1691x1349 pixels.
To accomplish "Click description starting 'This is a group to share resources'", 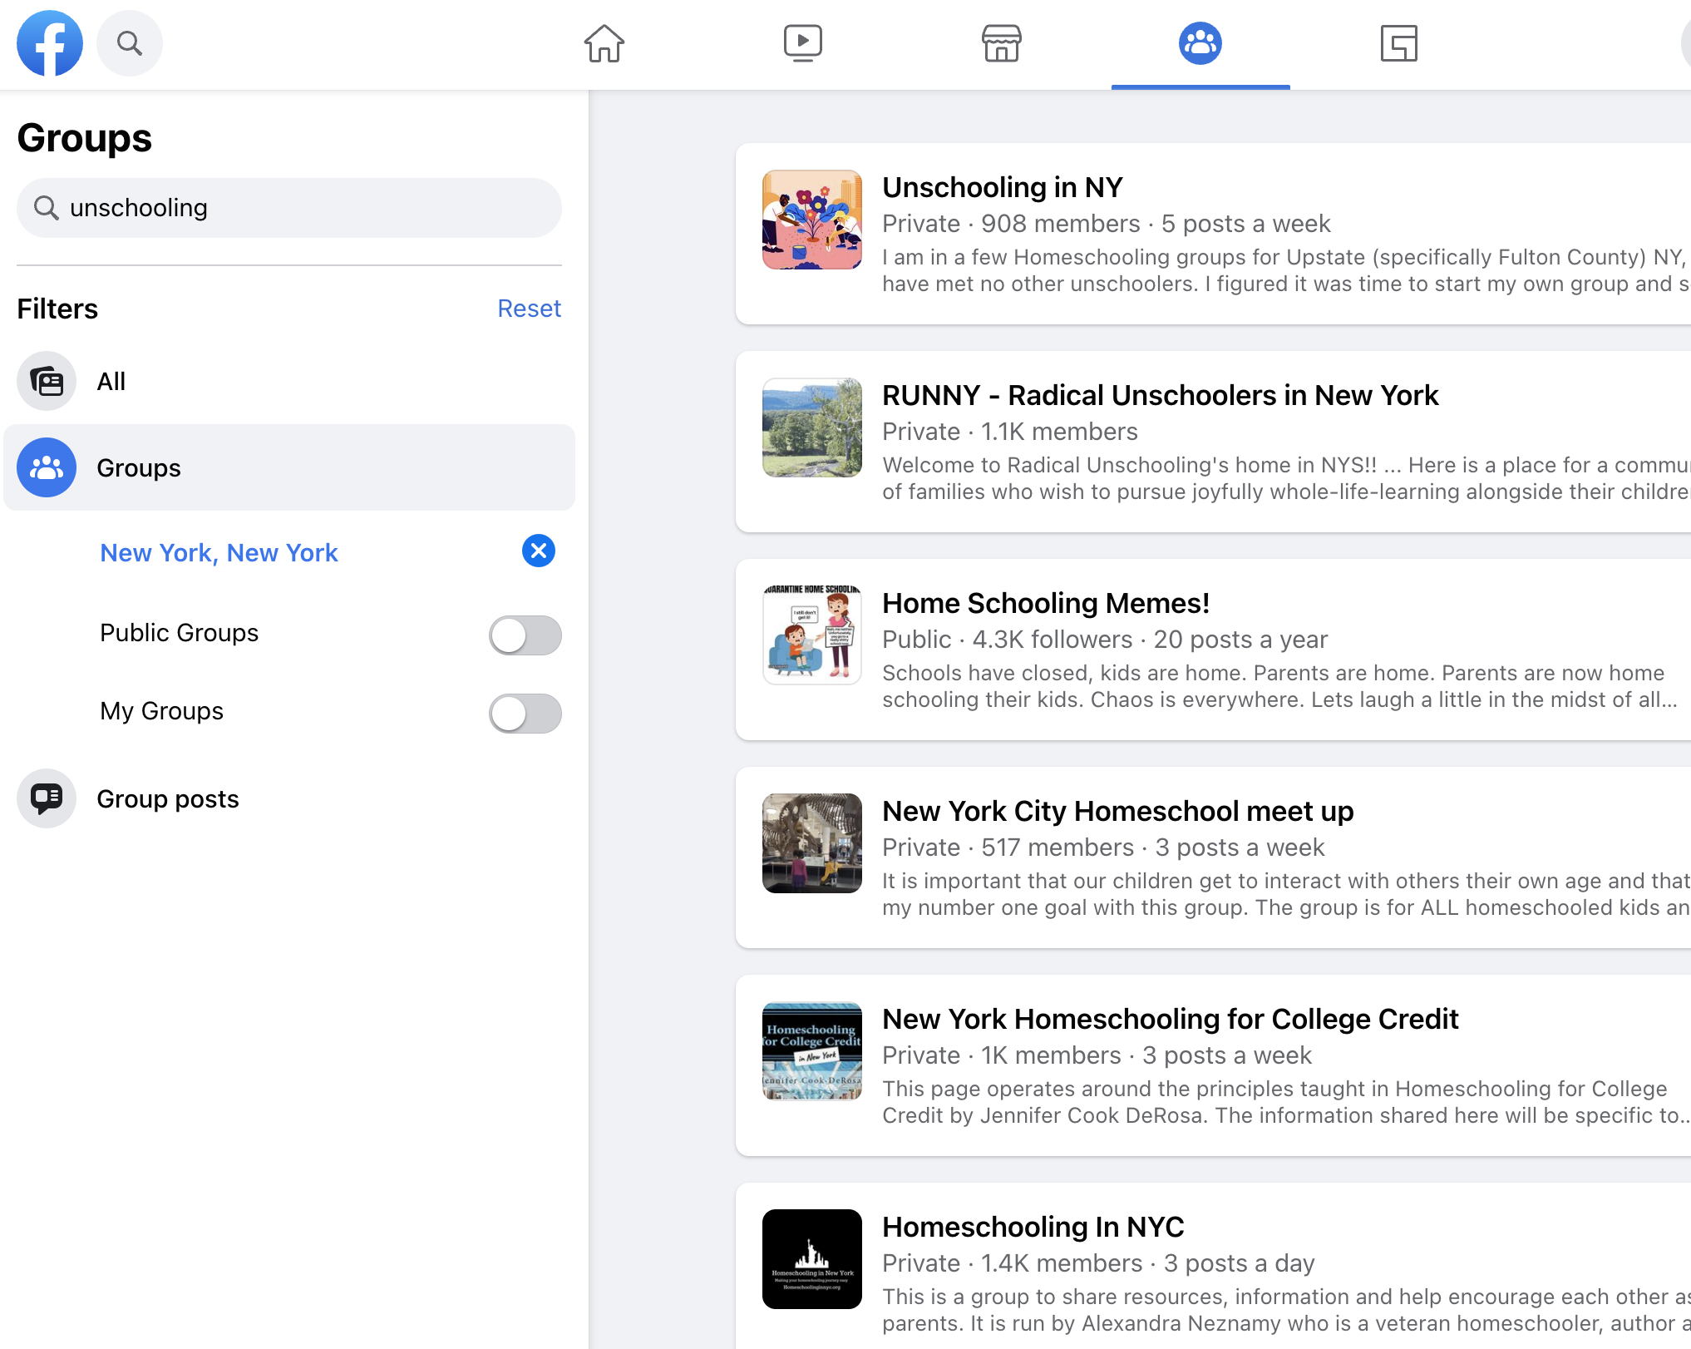I will tap(1286, 1310).
